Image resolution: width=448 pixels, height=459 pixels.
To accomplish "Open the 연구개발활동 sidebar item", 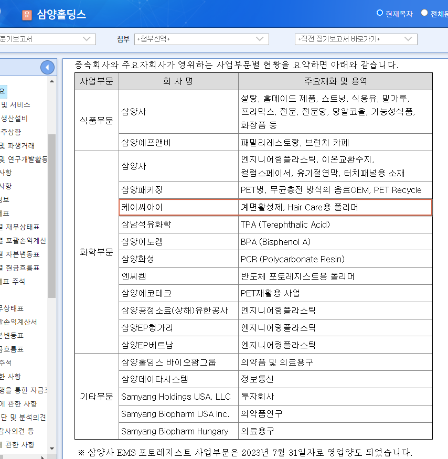I will (x=24, y=159).
